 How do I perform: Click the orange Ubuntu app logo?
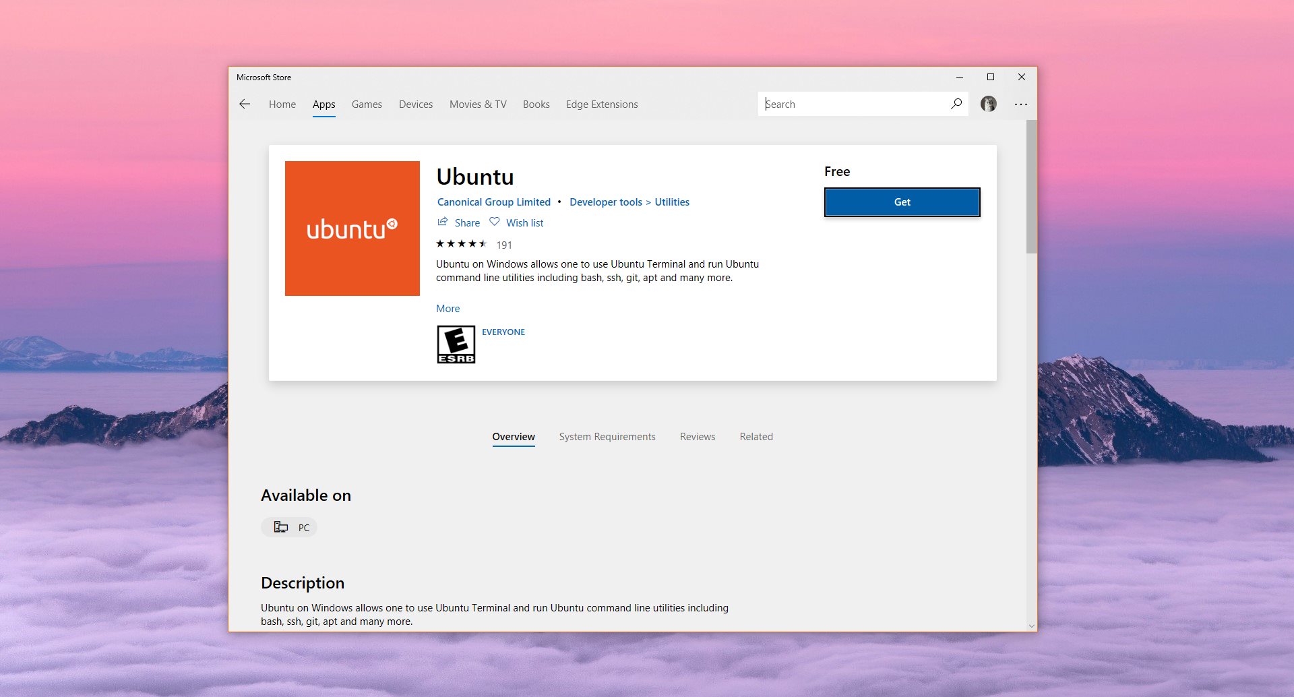click(352, 229)
